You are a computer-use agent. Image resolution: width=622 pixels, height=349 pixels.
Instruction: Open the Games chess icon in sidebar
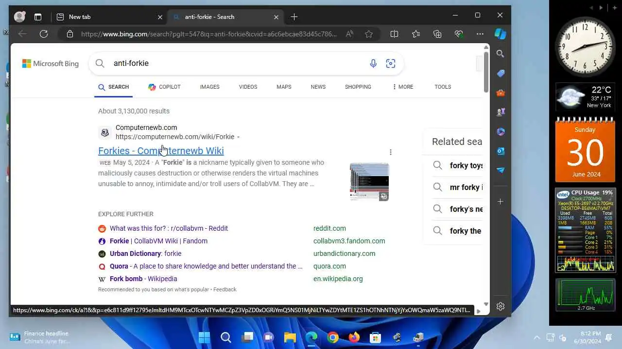[501, 112]
